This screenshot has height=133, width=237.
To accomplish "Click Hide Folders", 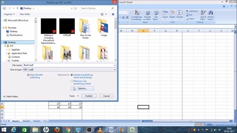I will 11,96.
